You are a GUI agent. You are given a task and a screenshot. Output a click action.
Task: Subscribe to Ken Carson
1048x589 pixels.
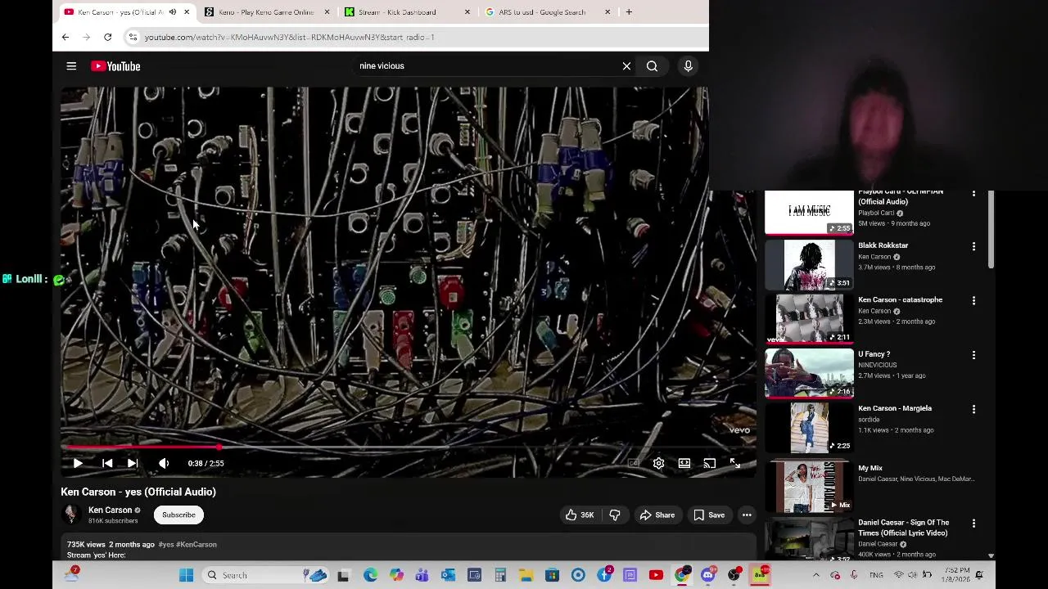tap(178, 515)
